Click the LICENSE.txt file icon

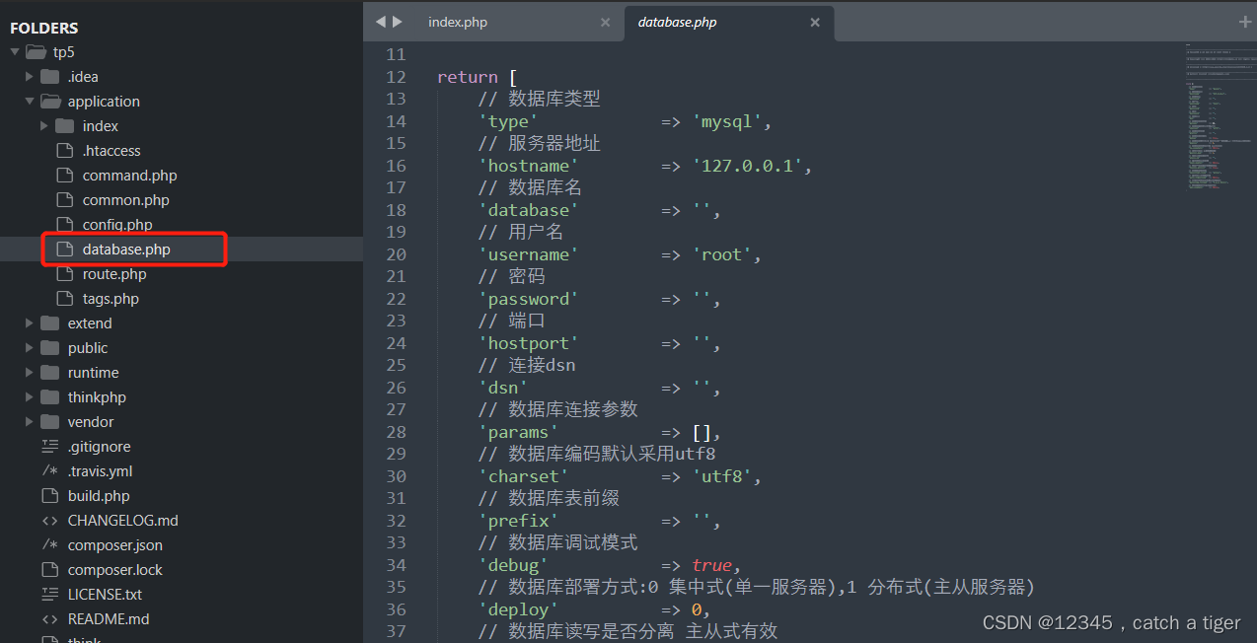pyautogui.click(x=52, y=594)
